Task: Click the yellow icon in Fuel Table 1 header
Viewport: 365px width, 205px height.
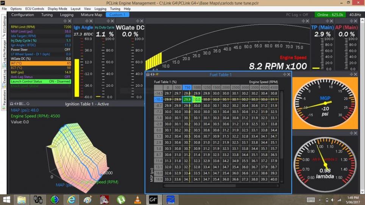Action: point(157,74)
